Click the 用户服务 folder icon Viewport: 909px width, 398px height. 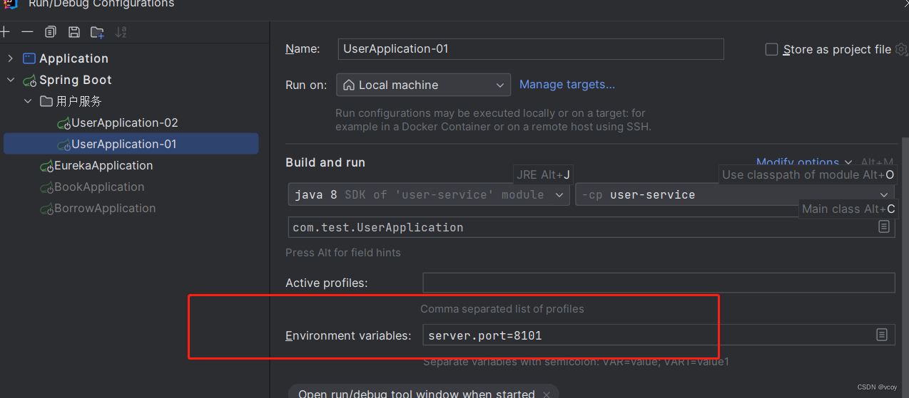pyautogui.click(x=46, y=101)
